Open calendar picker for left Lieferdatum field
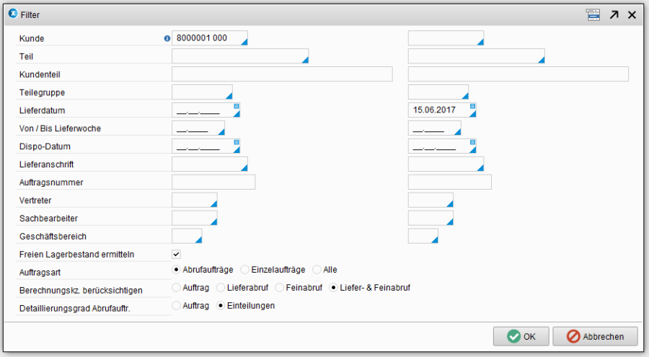The width and height of the screenshot is (649, 357). 237,107
